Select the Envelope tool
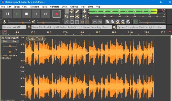The image size is (172, 101). click(x=72, y=11)
